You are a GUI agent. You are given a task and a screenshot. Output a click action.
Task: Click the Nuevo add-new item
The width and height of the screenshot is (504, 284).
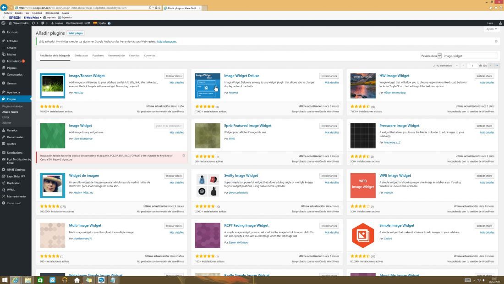57,23
